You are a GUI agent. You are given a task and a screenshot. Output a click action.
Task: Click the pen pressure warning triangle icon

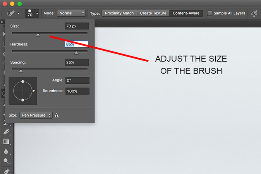pos(57,115)
